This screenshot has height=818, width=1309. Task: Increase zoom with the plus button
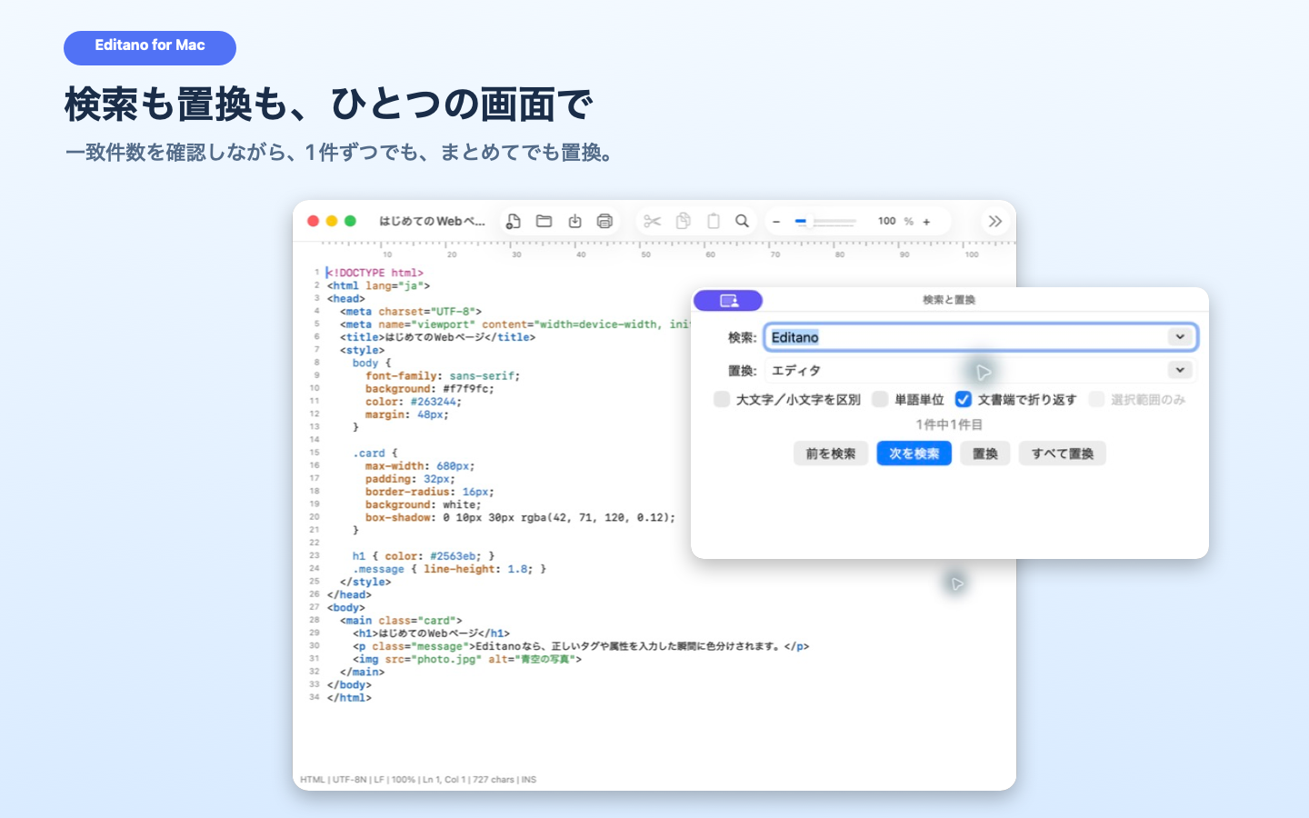926,222
